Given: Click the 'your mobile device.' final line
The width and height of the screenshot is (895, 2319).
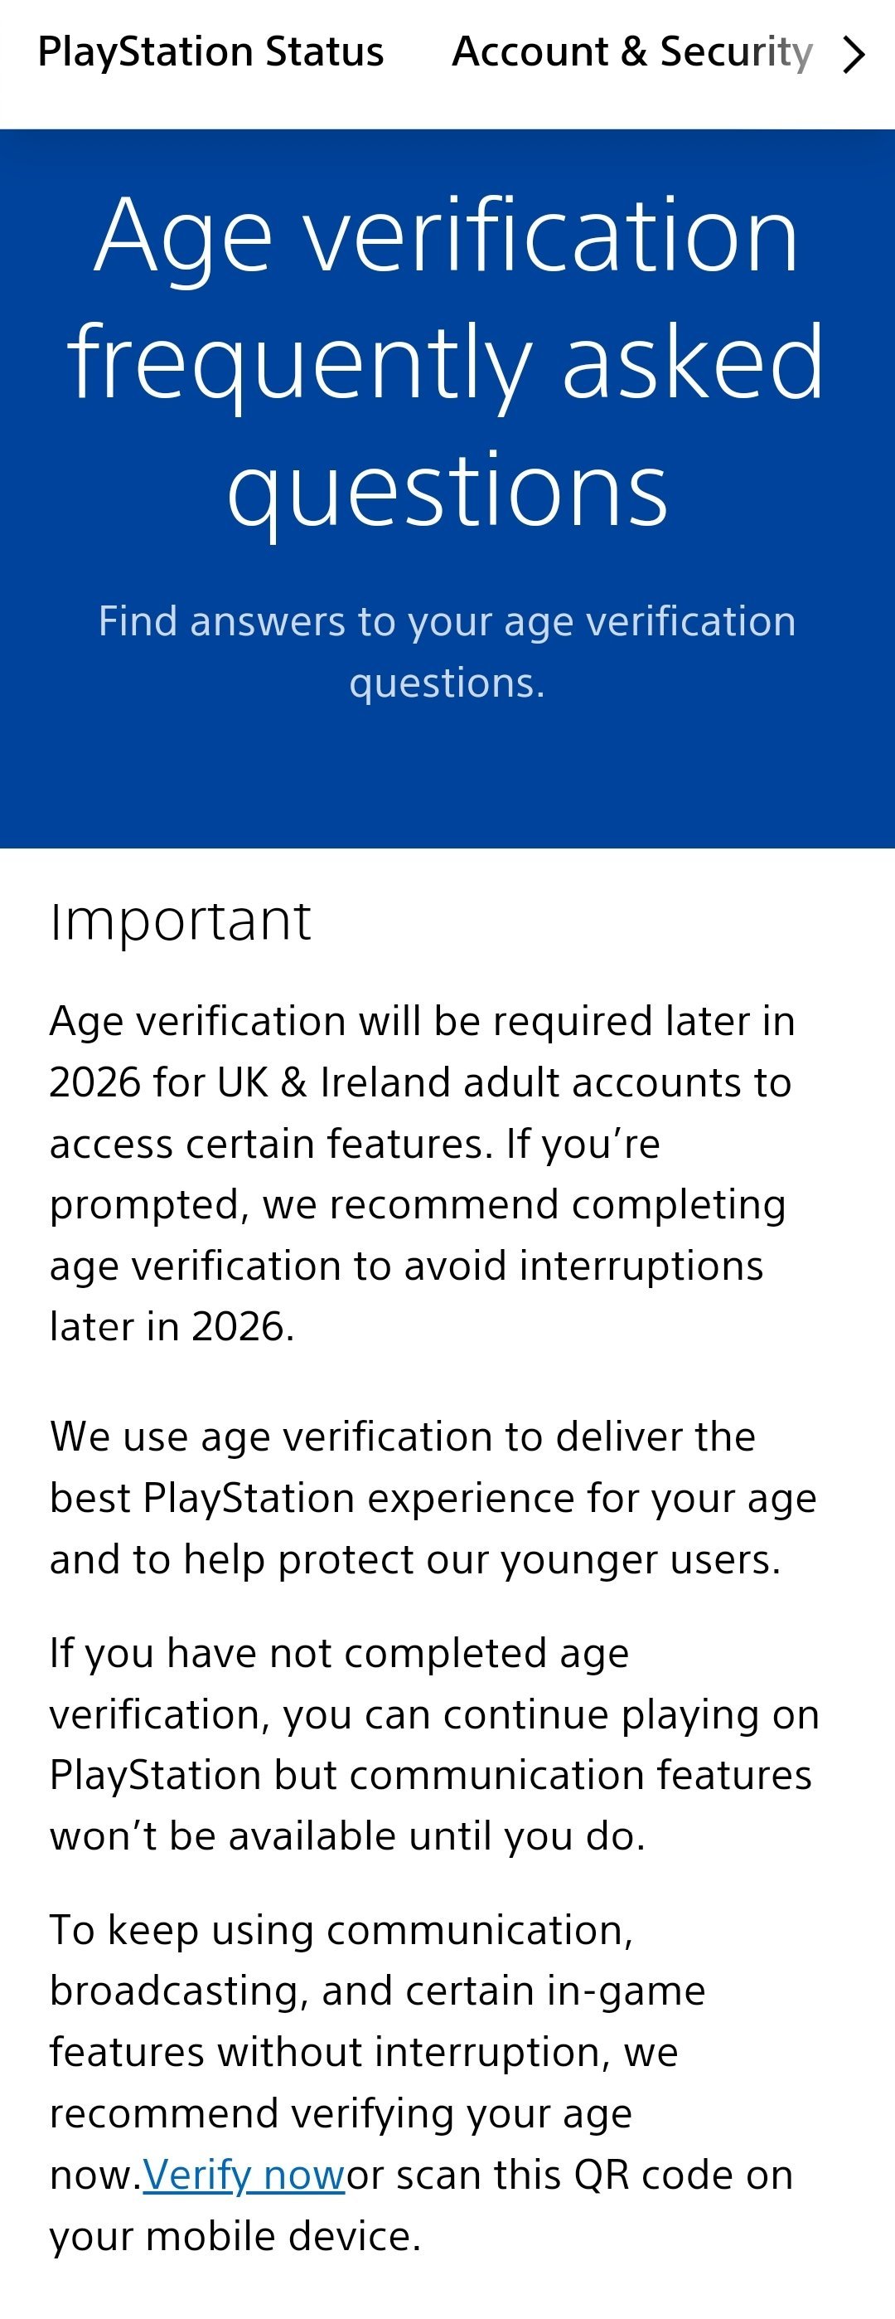Looking at the screenshot, I should click(x=235, y=2236).
